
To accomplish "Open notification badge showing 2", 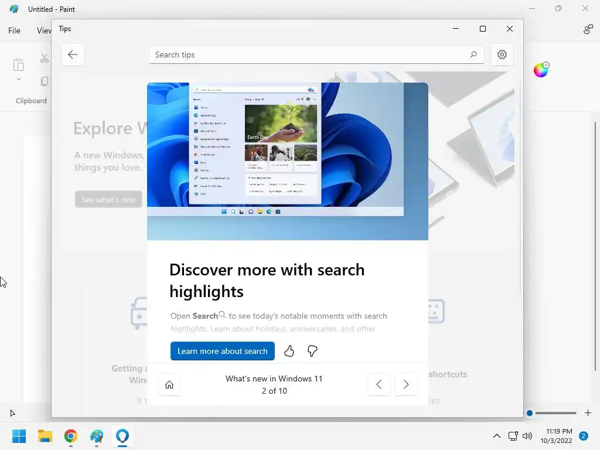I will [x=584, y=436].
